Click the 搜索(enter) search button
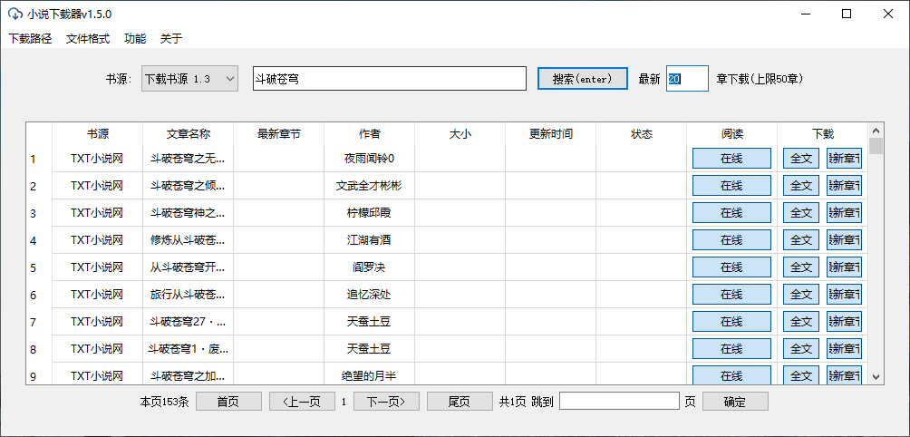 pos(582,79)
